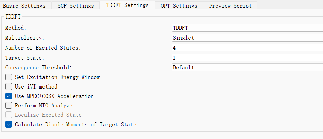The height and width of the screenshot is (139, 323).
Task: Disable Calculate Dipole Moments of Target State
Action: point(9,125)
